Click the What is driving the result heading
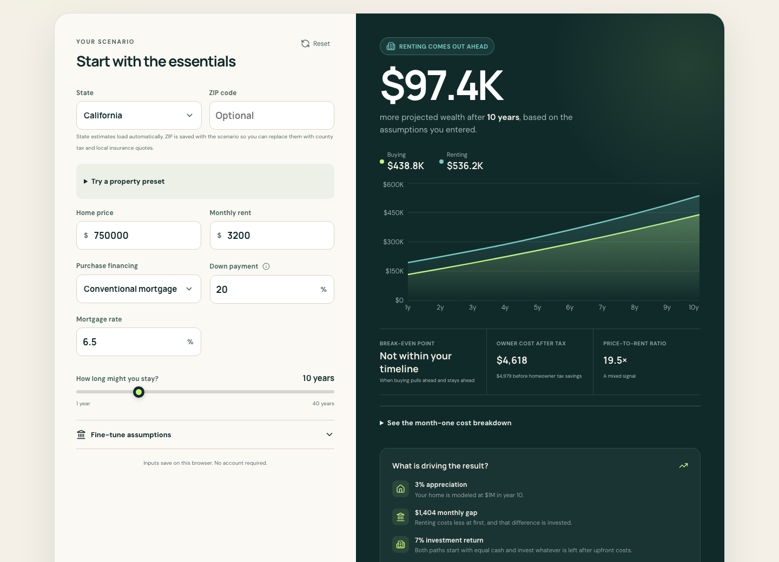The image size is (779, 562). [x=440, y=466]
